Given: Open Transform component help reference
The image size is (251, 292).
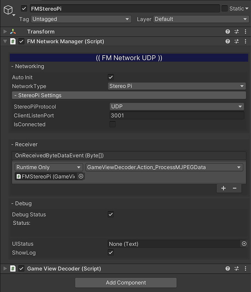Looking at the screenshot, I should tap(228, 32).
